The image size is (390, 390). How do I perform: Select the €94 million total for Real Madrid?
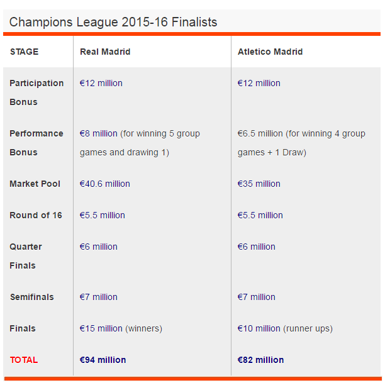point(103,360)
